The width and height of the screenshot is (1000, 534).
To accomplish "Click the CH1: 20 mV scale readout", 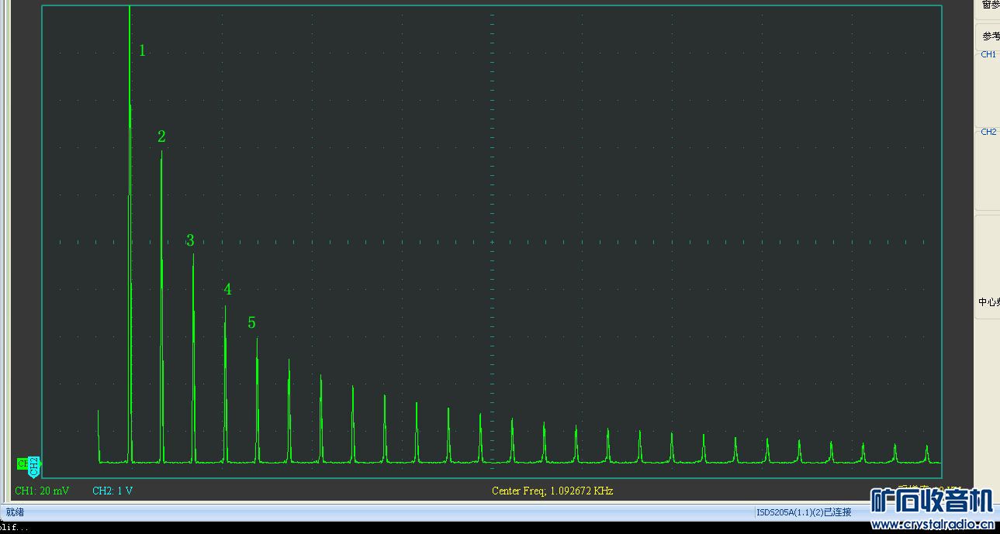I will coord(42,491).
